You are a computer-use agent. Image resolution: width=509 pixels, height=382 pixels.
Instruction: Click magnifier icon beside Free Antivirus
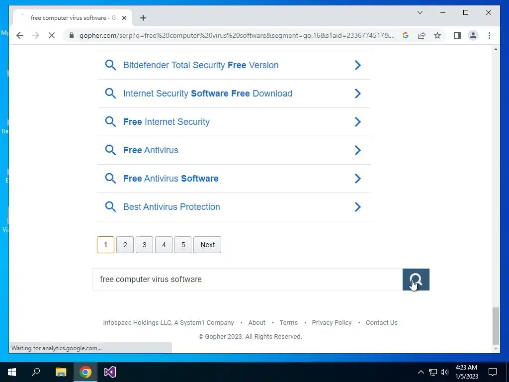coord(110,150)
